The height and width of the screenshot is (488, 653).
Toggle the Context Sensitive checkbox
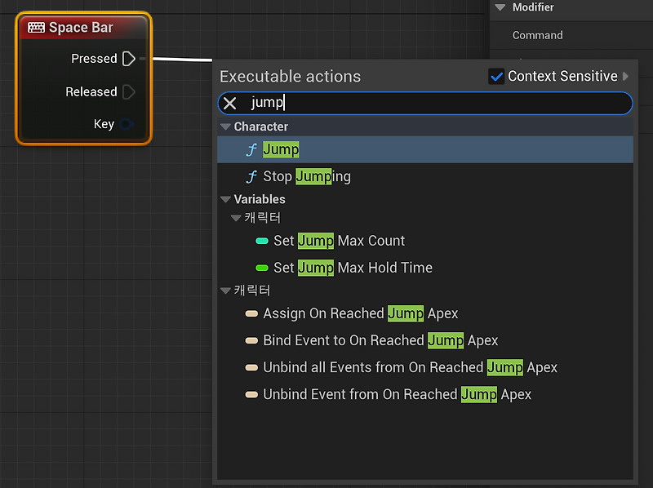pos(497,76)
